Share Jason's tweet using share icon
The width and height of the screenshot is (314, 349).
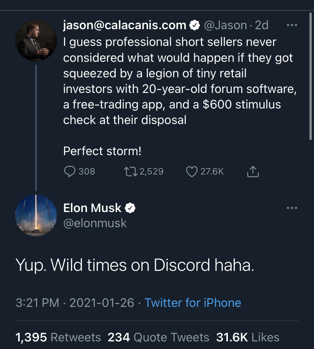click(253, 172)
